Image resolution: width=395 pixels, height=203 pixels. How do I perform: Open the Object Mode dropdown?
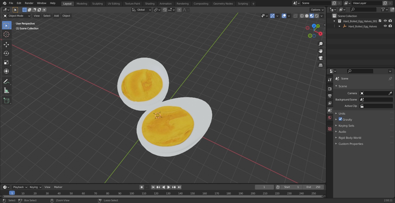[x=17, y=16]
